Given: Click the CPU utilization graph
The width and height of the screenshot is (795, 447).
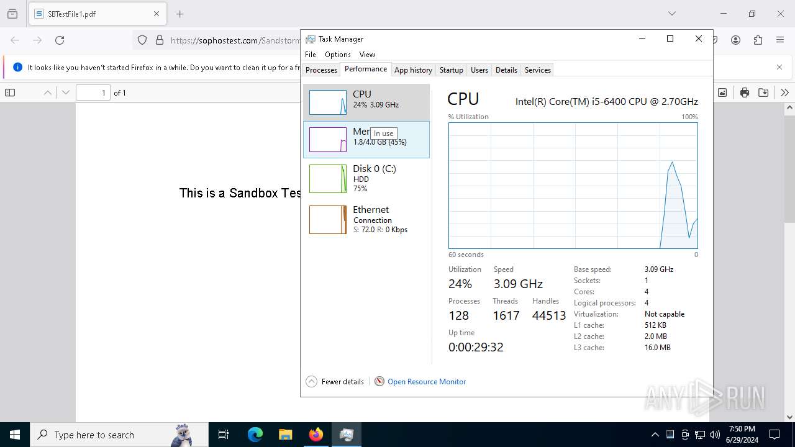Looking at the screenshot, I should pyautogui.click(x=573, y=186).
